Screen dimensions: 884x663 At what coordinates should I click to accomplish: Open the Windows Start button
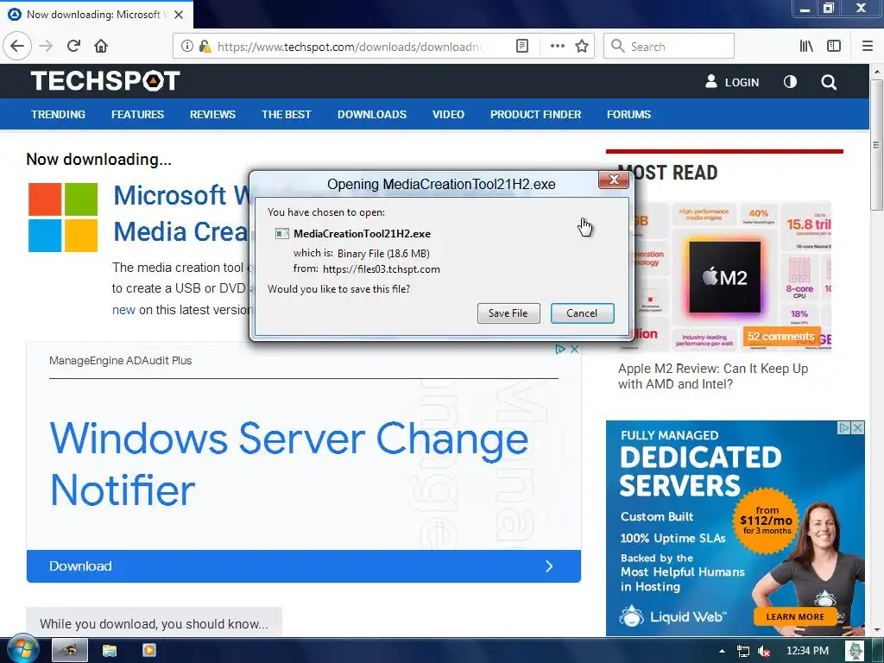coord(22,649)
